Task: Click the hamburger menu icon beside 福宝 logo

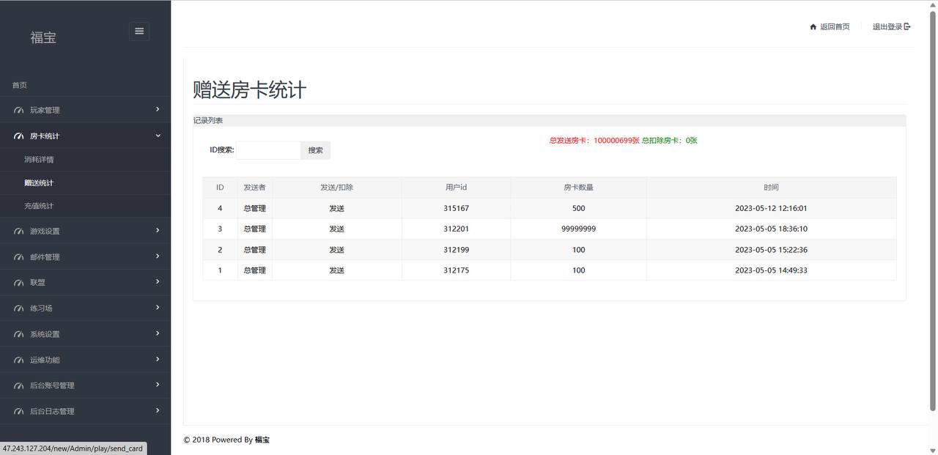Action: coord(139,31)
